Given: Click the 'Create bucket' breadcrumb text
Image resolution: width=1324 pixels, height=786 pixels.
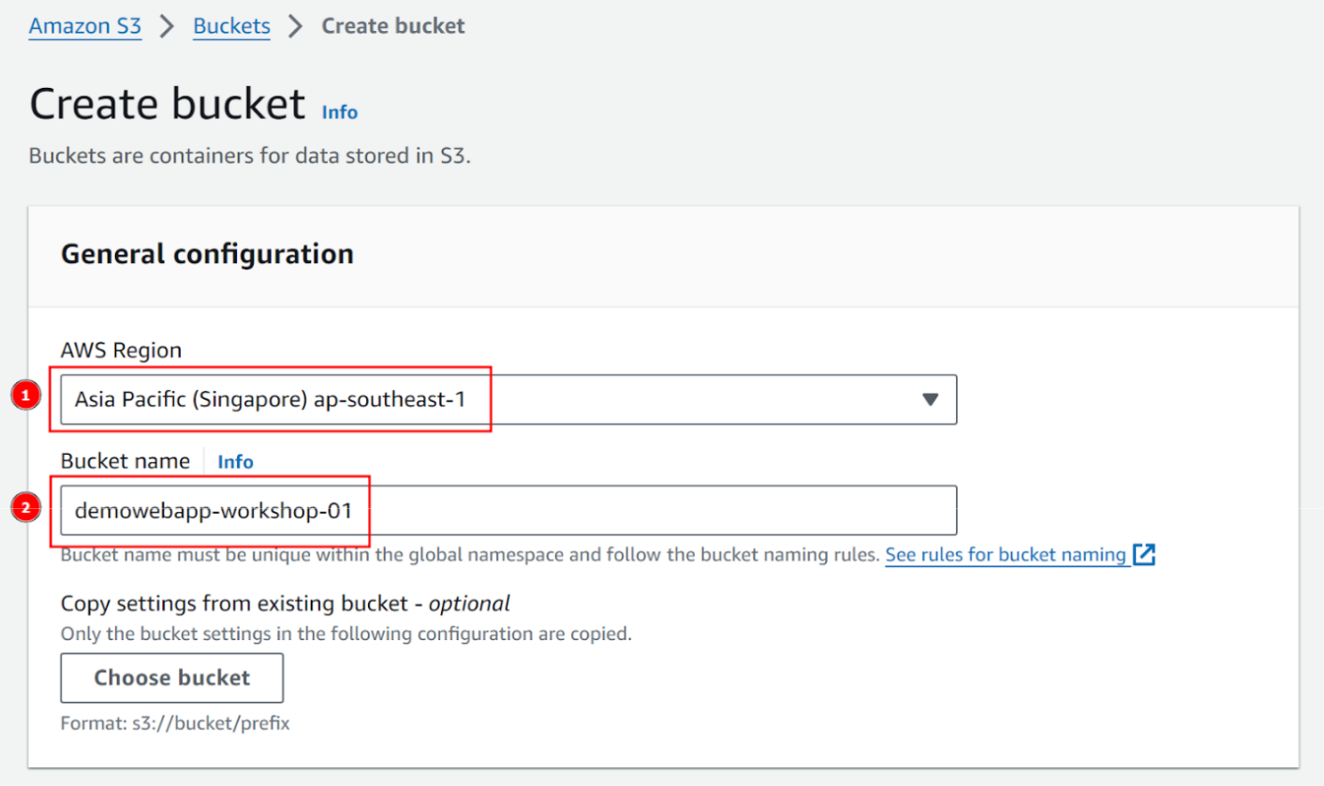Looking at the screenshot, I should 393,25.
